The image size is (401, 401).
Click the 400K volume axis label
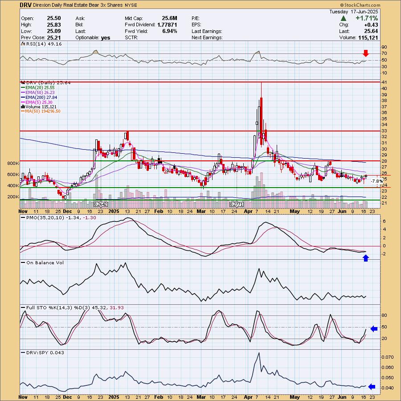13,186
